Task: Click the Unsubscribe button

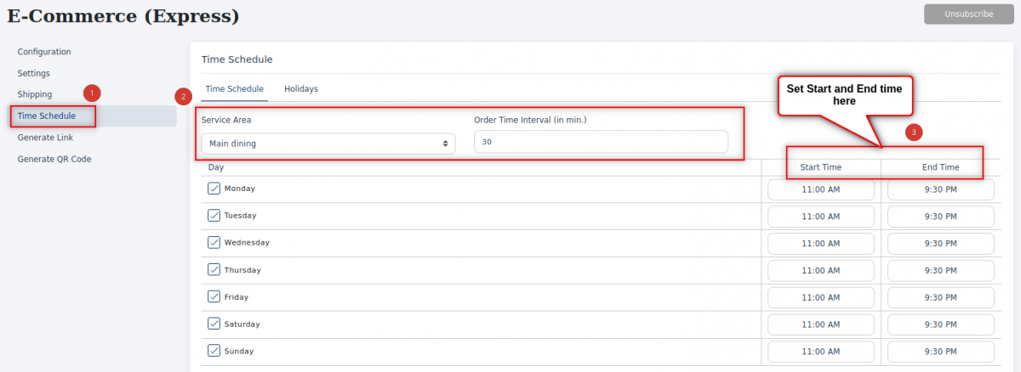Action: [x=968, y=14]
